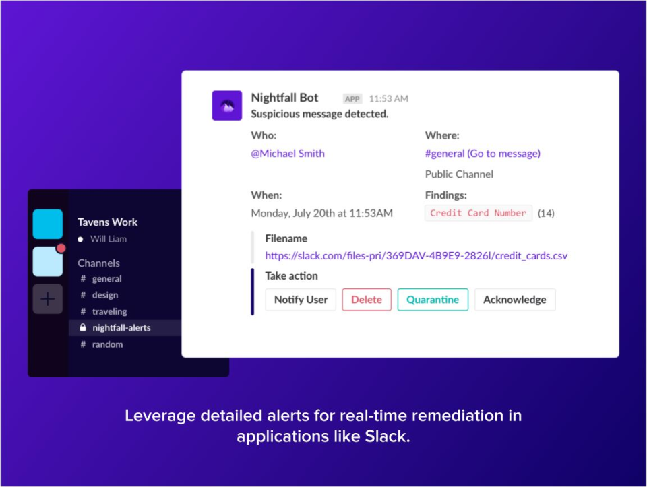This screenshot has width=647, height=487.
Task: Click the hash icon beside general
Action: coord(82,278)
